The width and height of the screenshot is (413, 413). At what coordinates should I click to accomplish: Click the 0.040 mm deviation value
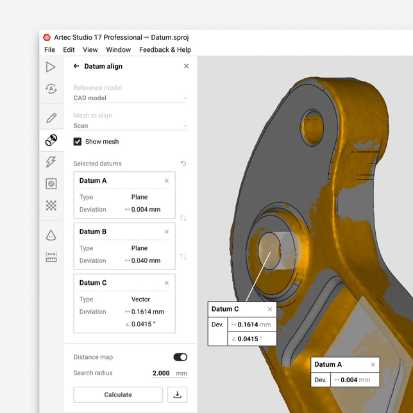pyautogui.click(x=146, y=260)
